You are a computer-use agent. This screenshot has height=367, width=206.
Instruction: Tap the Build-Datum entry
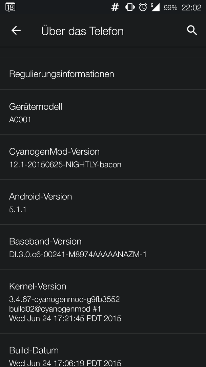click(103, 350)
